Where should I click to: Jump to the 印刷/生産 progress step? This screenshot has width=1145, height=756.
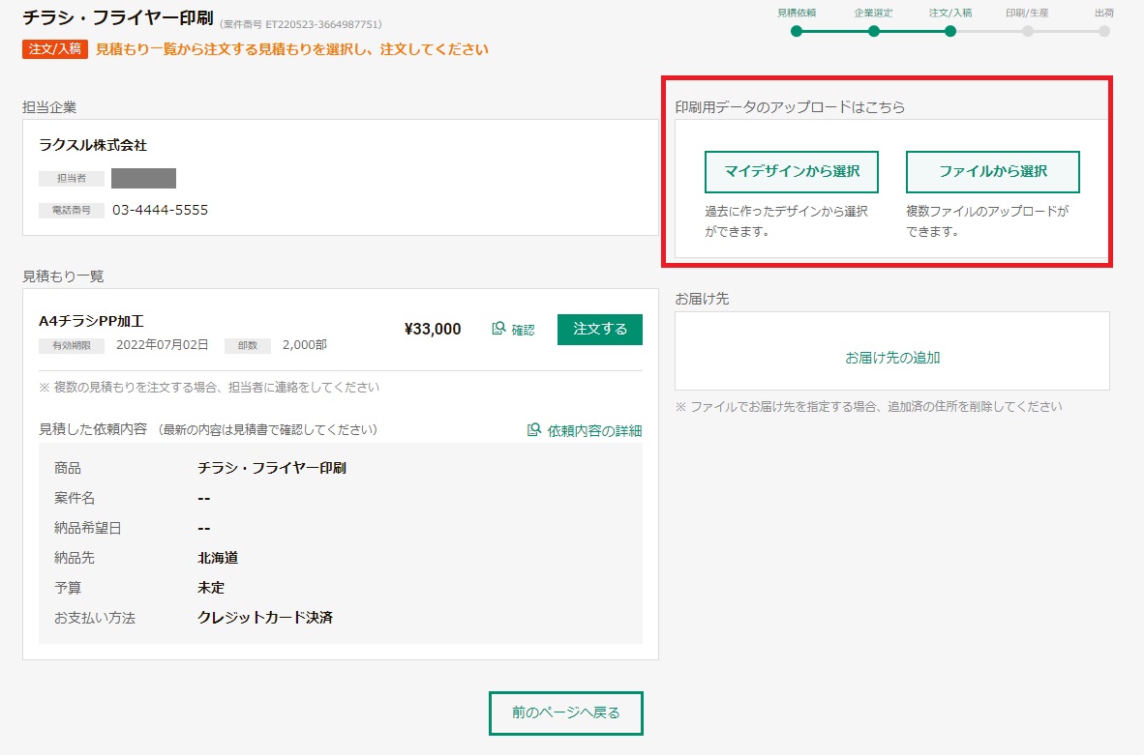[1027, 31]
